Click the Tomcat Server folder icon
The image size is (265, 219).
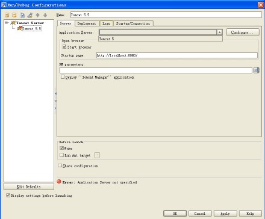(x=13, y=23)
